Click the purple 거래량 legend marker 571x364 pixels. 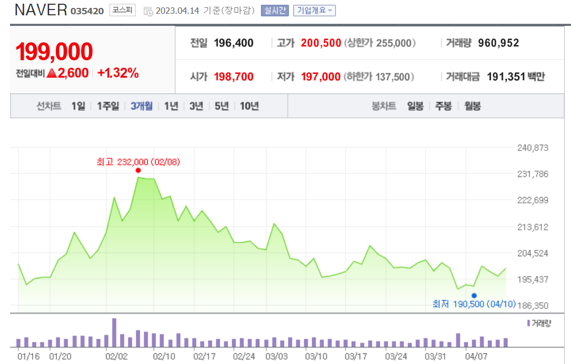[x=528, y=323]
